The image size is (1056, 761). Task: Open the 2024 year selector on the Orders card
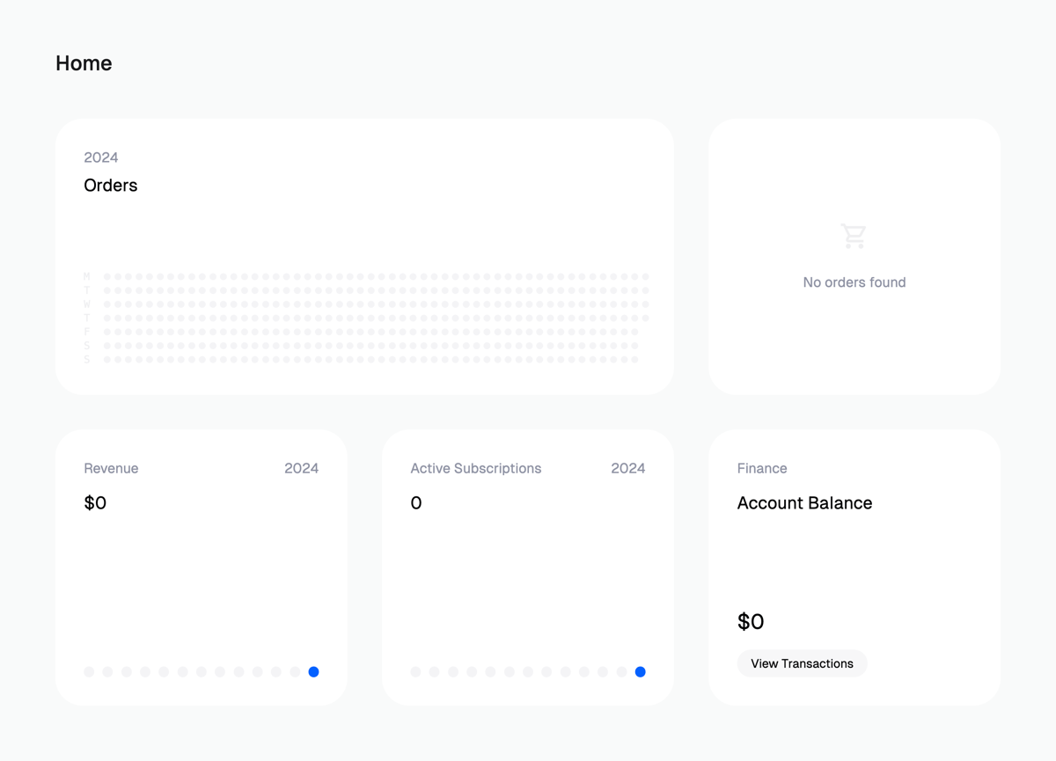(101, 157)
